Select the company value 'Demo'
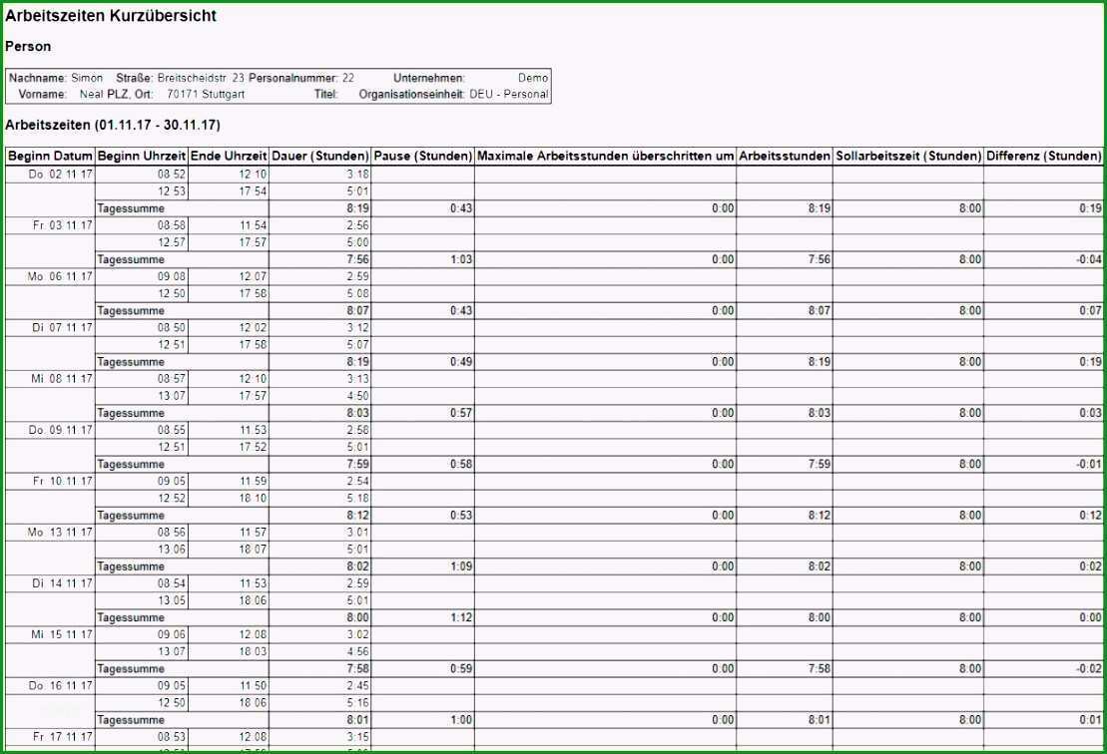1107x754 pixels. tap(533, 78)
